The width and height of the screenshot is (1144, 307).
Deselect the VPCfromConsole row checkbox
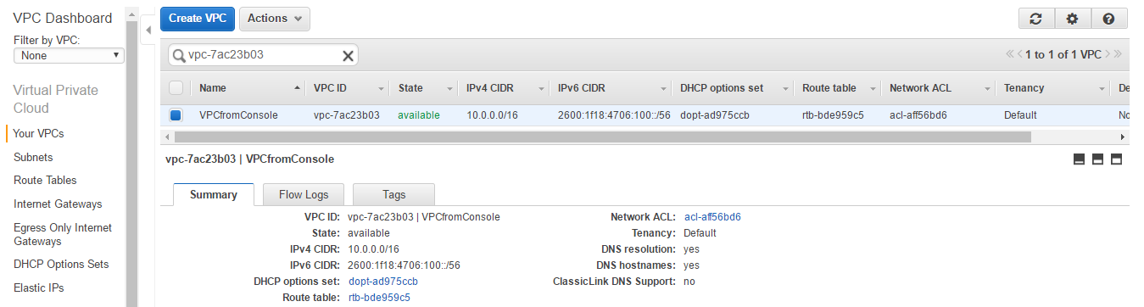(176, 115)
